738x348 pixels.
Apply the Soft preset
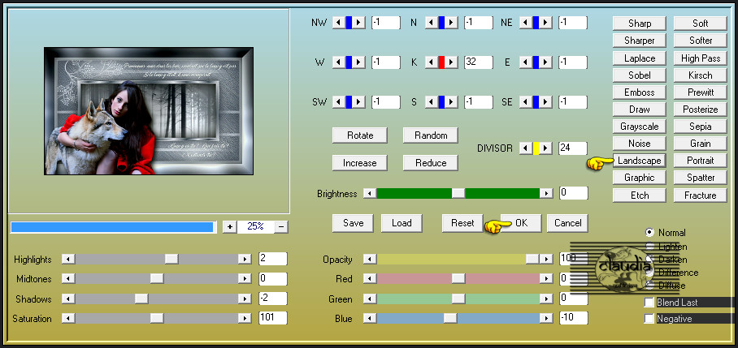point(700,24)
